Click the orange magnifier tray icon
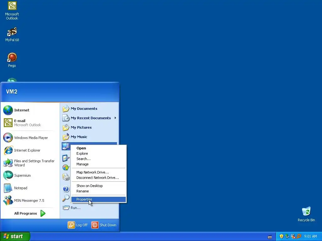This screenshot has width=322, height=241. click(x=299, y=236)
